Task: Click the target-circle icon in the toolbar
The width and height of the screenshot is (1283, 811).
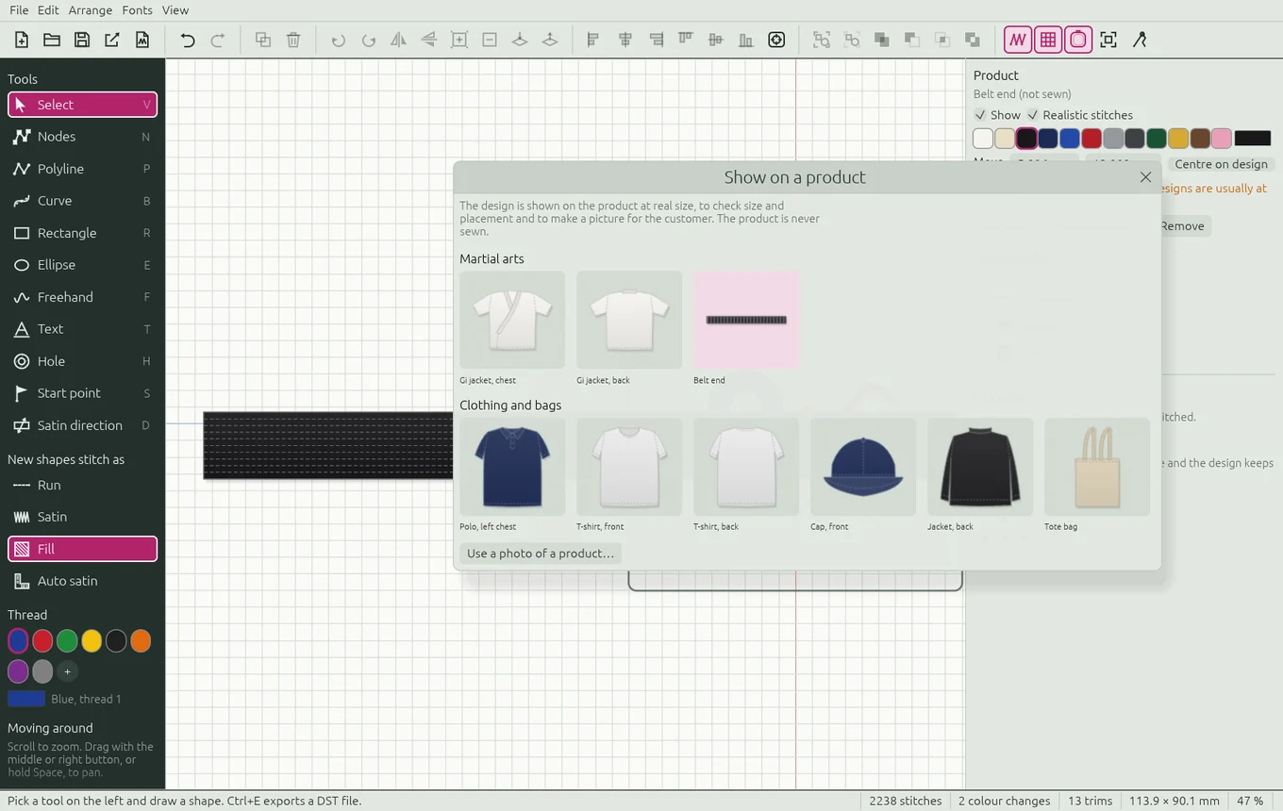Action: pyautogui.click(x=776, y=40)
